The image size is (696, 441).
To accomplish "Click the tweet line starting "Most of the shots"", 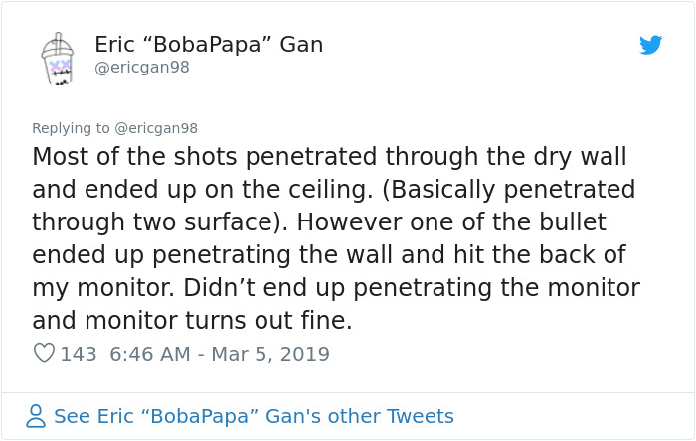I will [329, 157].
